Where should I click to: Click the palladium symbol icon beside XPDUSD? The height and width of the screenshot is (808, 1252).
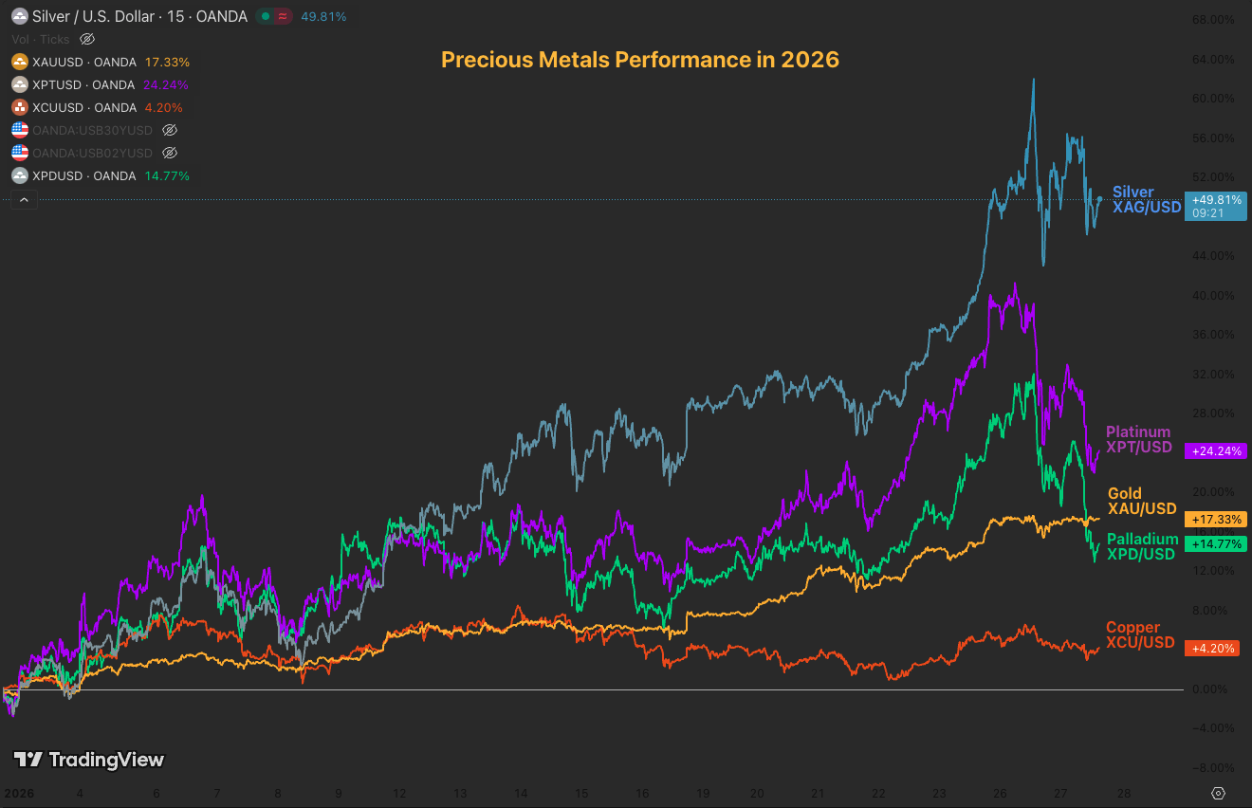point(19,175)
